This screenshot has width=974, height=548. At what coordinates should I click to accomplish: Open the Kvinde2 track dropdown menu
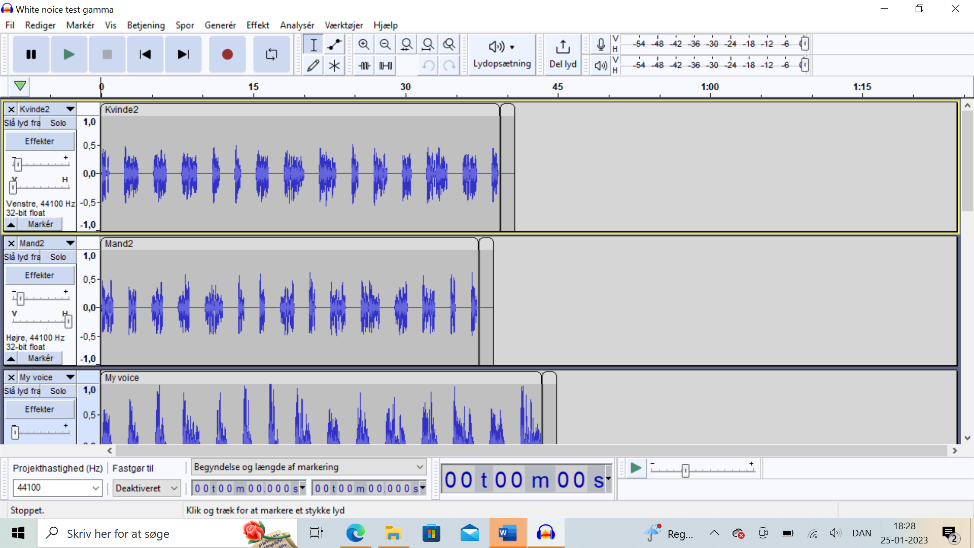pos(47,109)
